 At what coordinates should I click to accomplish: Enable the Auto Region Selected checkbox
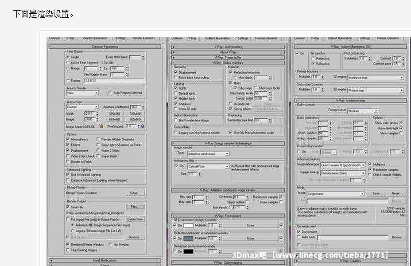pos(110,92)
